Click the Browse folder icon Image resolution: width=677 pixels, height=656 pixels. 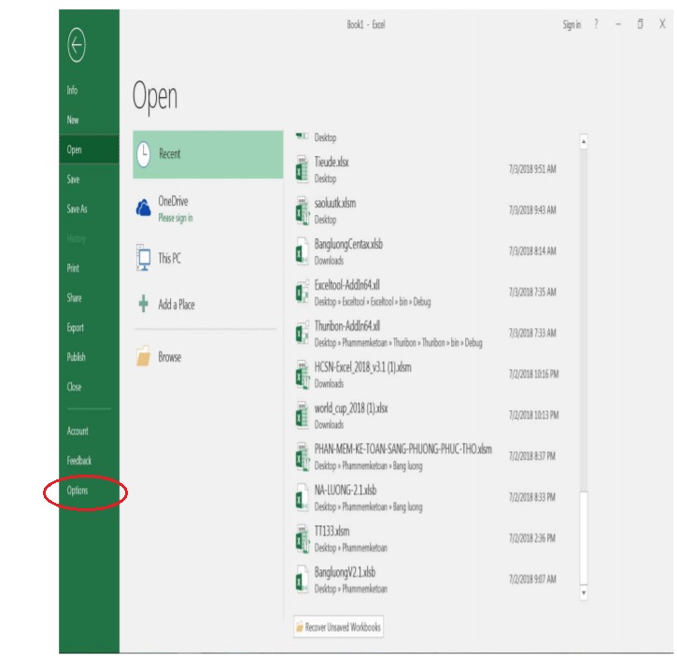[144, 358]
